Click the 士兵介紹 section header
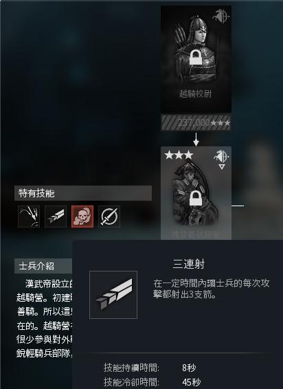 coord(43,266)
